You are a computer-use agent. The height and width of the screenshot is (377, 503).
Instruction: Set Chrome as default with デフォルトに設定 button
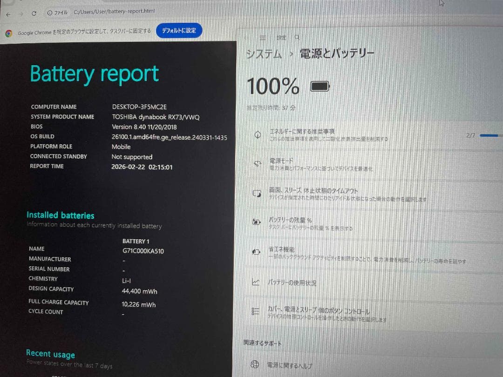pyautogui.click(x=179, y=30)
